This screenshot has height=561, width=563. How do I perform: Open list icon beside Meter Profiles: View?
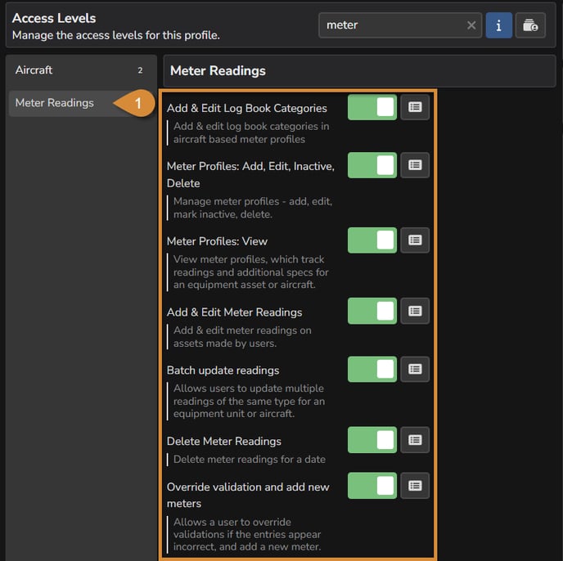point(415,240)
